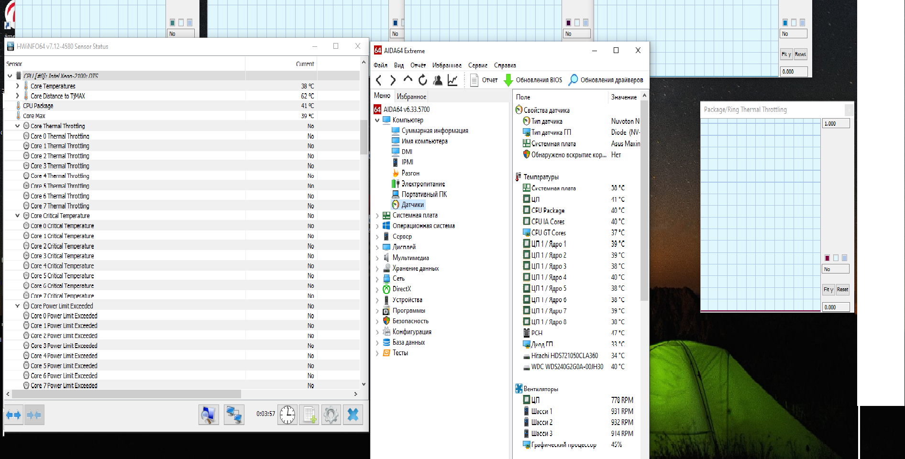Viewport: 905px width, 459px height.
Task: Select the Тесты tree item
Action: pos(400,353)
